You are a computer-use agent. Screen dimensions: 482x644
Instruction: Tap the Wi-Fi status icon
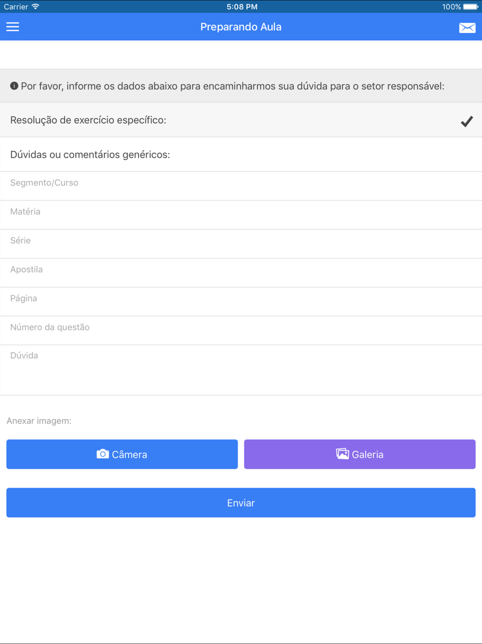point(35,7)
